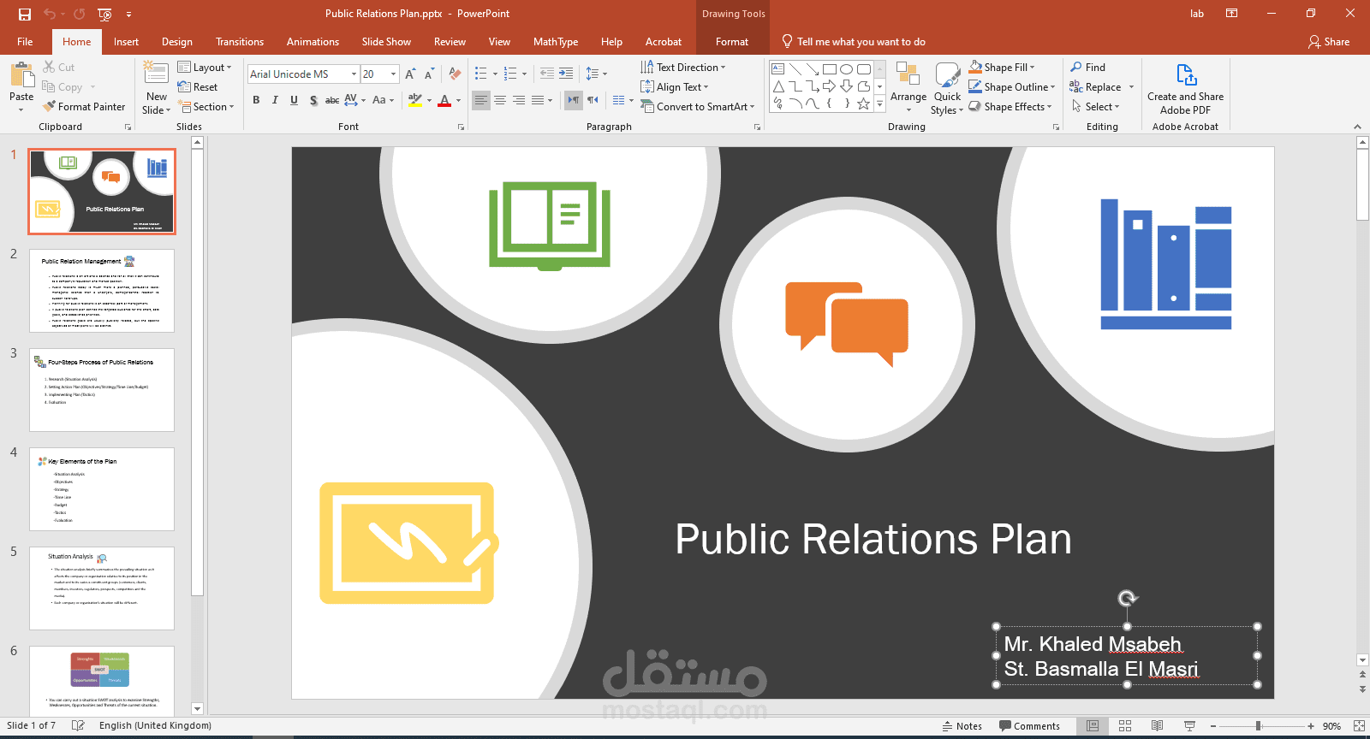Insert a New Slide via its icon
The image size is (1370, 739).
[x=156, y=74]
